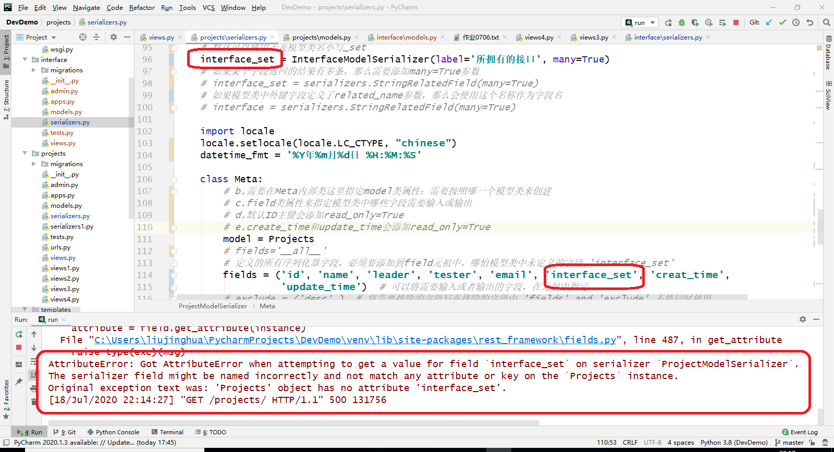Screen dimensions: 834x452
Task: Pin the Run tab with pushpin
Action: tap(19, 382)
